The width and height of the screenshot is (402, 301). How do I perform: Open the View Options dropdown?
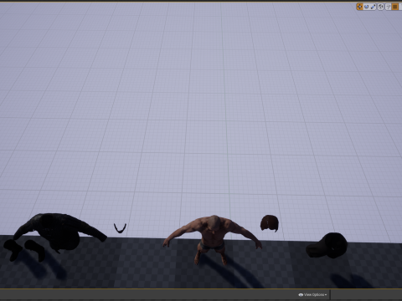pyautogui.click(x=312, y=294)
